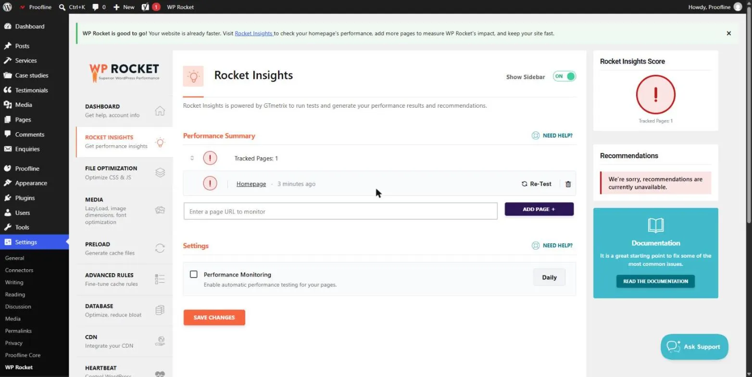
Task: Select the large Rocket Insights Score warning circle
Action: (x=655, y=95)
